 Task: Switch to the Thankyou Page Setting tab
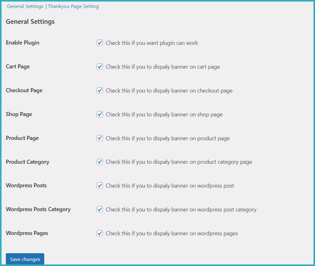point(73,6)
